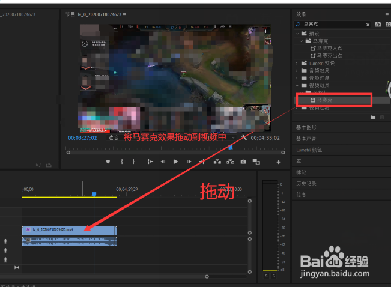Open the 适合 zoom level dropdown

(x=114, y=137)
